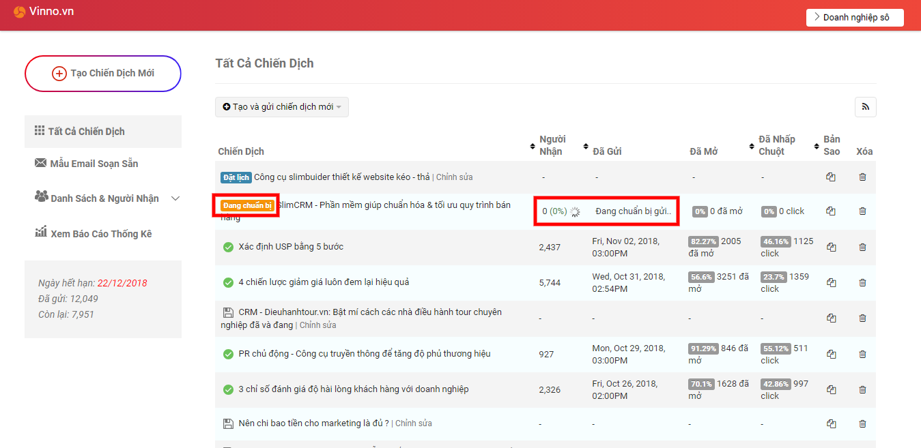Delete the campaign Nên chi bao tiền cho marketing
The image size is (921, 448).
click(x=862, y=423)
